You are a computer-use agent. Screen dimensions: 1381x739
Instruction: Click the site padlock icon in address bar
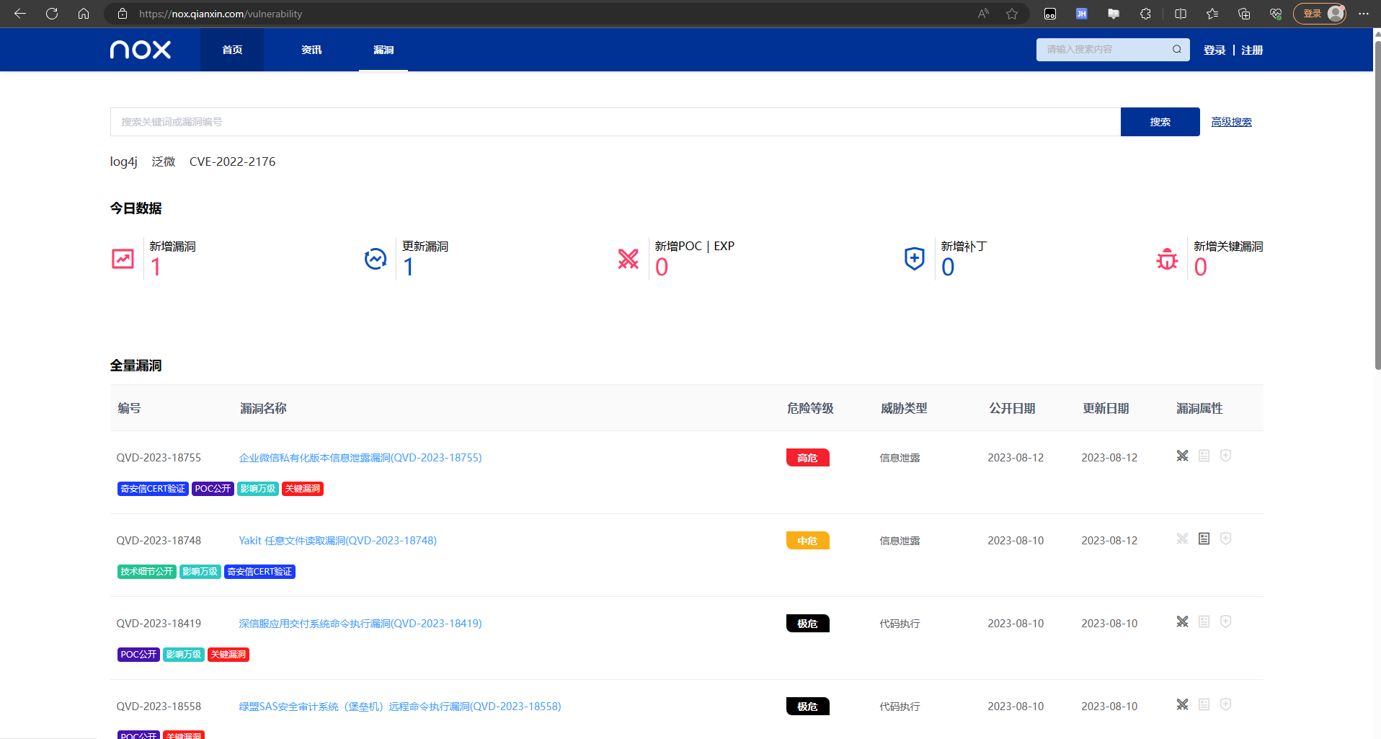pos(123,14)
